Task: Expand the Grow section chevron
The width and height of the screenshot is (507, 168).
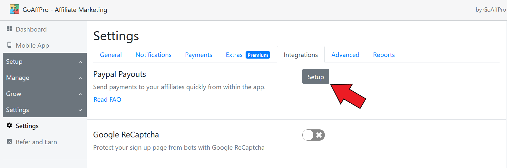Action: click(x=80, y=94)
